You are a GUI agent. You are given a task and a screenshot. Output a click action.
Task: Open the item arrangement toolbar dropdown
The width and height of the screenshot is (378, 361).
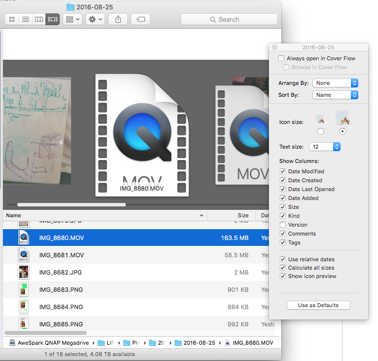click(x=72, y=19)
